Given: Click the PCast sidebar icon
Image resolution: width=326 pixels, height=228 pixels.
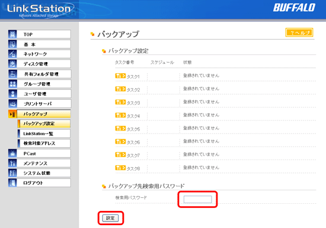Looking at the screenshot, I should point(12,154).
